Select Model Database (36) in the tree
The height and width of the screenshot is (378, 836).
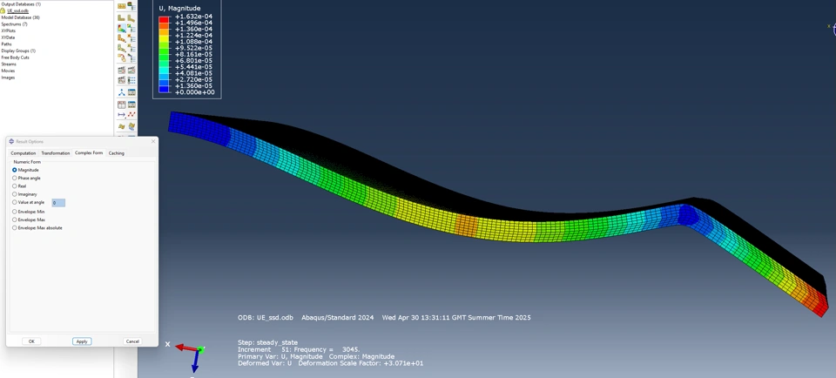click(x=20, y=17)
